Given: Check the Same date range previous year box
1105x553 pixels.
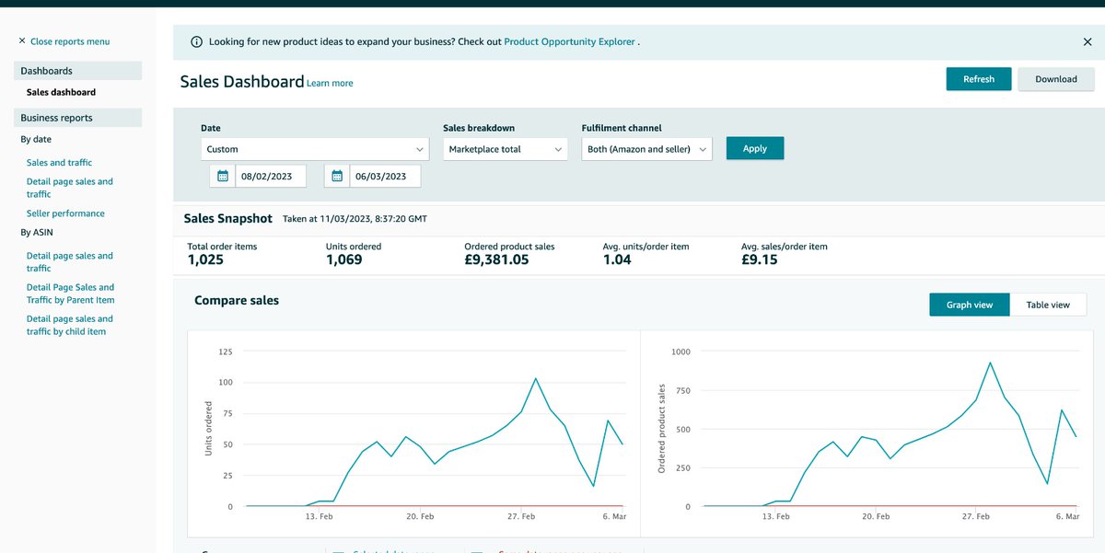Looking at the screenshot, I should click(x=477, y=549).
